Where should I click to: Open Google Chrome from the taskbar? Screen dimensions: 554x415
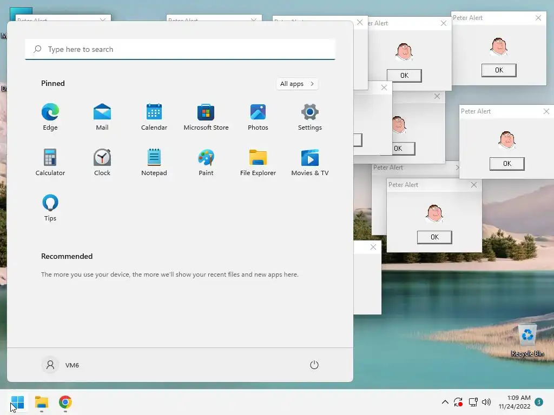click(x=65, y=402)
